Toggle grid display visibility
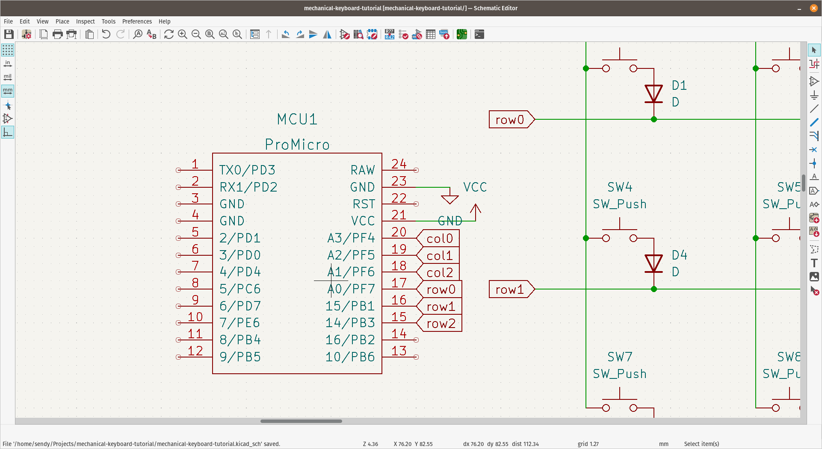This screenshot has width=822, height=449. (8, 50)
